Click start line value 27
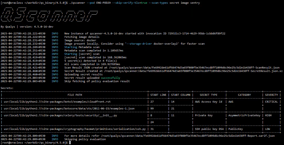 click(x=152, y=102)
